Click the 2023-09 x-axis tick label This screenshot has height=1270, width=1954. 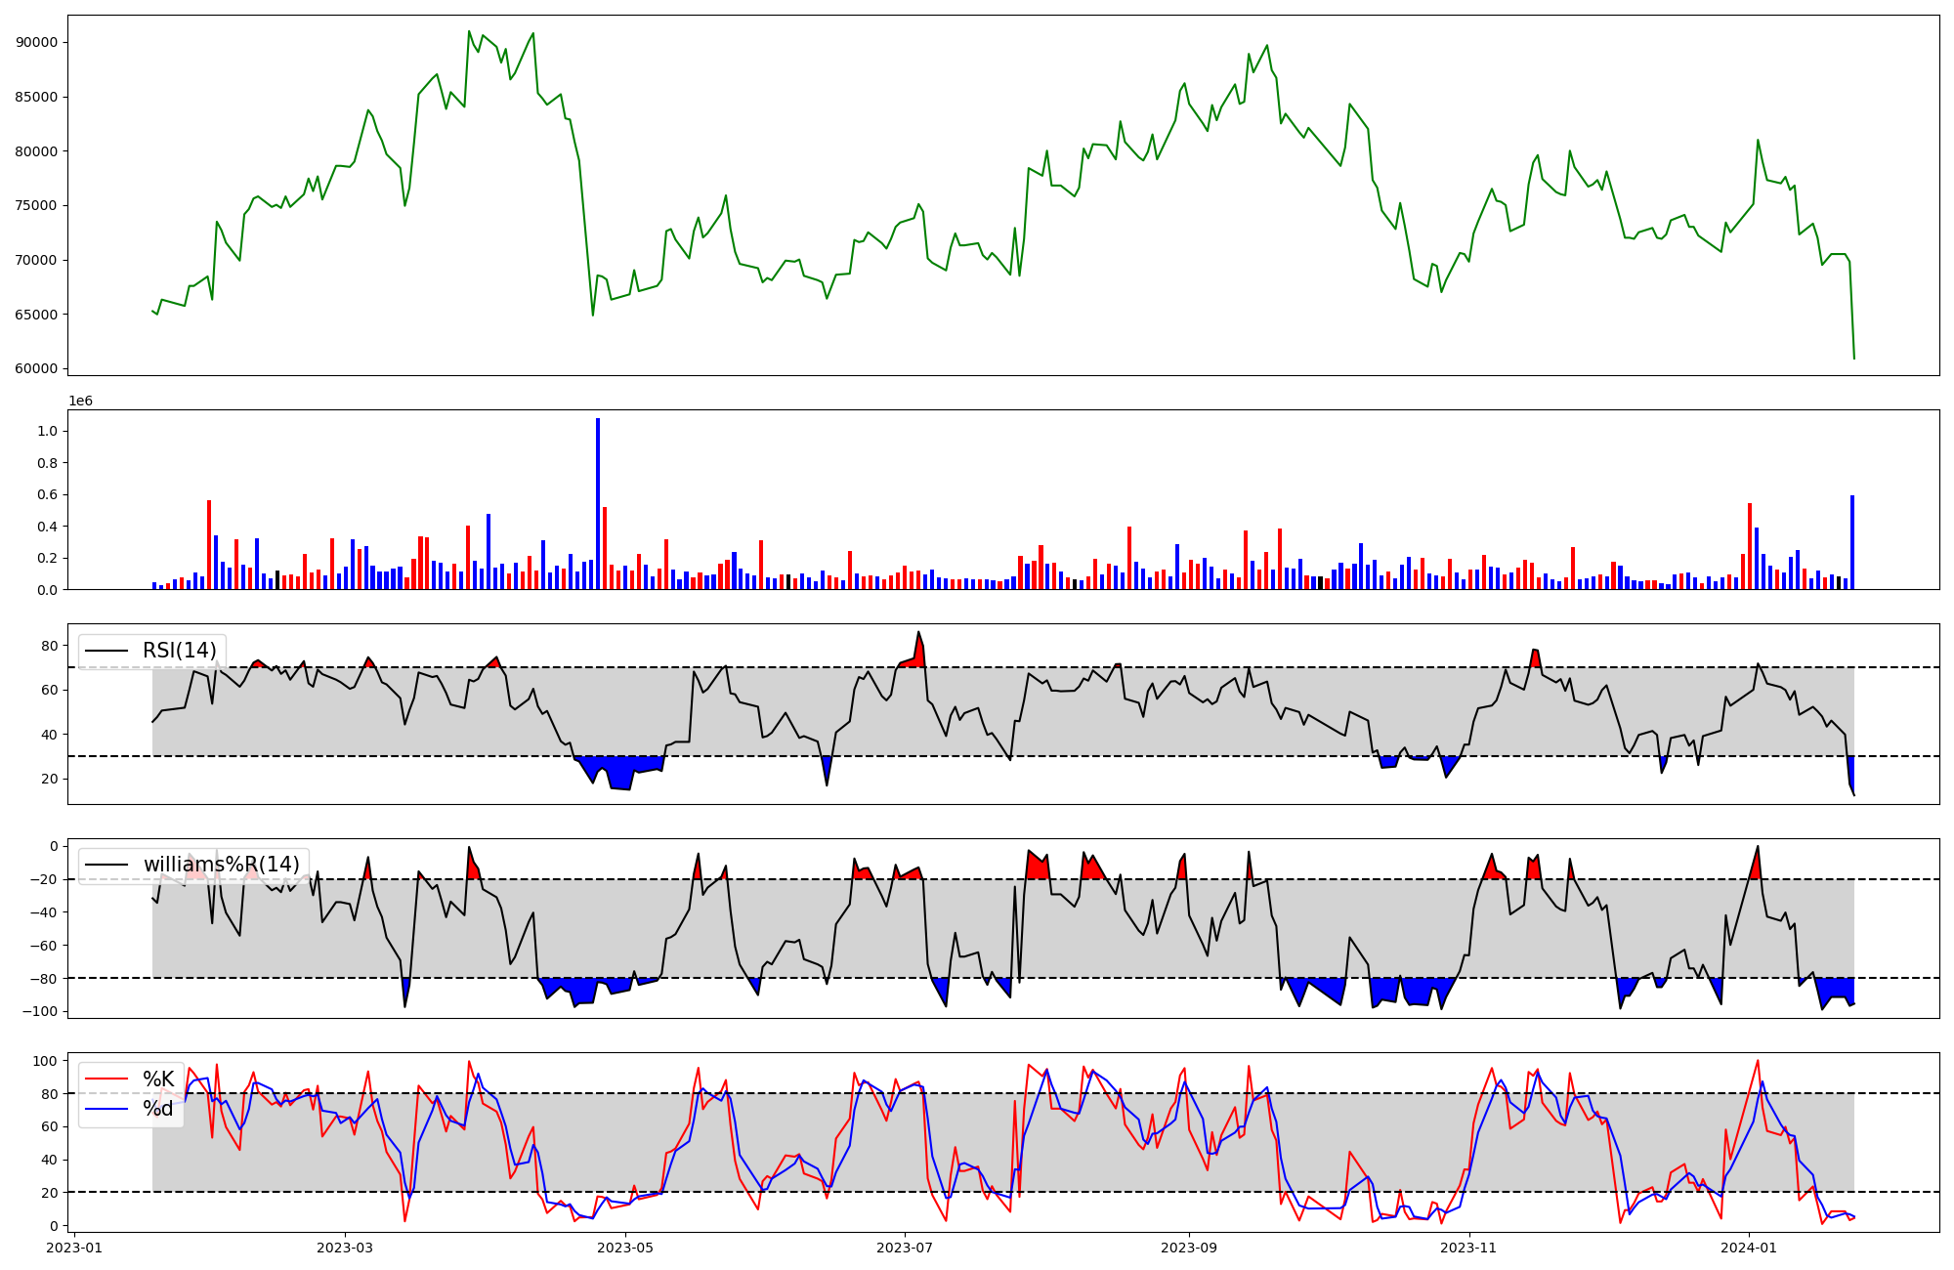pos(1189,1248)
